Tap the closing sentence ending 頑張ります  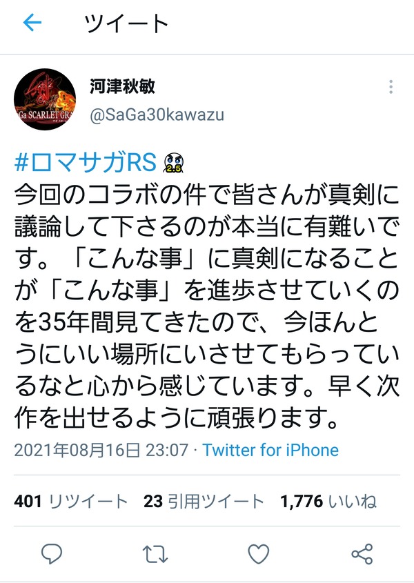pos(177,417)
